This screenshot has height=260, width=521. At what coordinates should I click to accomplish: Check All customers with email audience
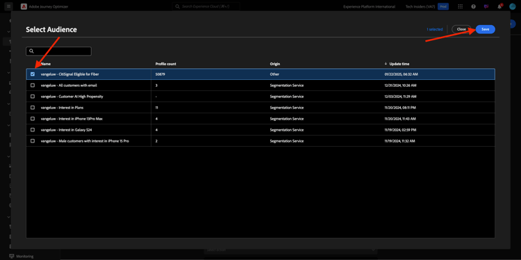[x=33, y=86]
